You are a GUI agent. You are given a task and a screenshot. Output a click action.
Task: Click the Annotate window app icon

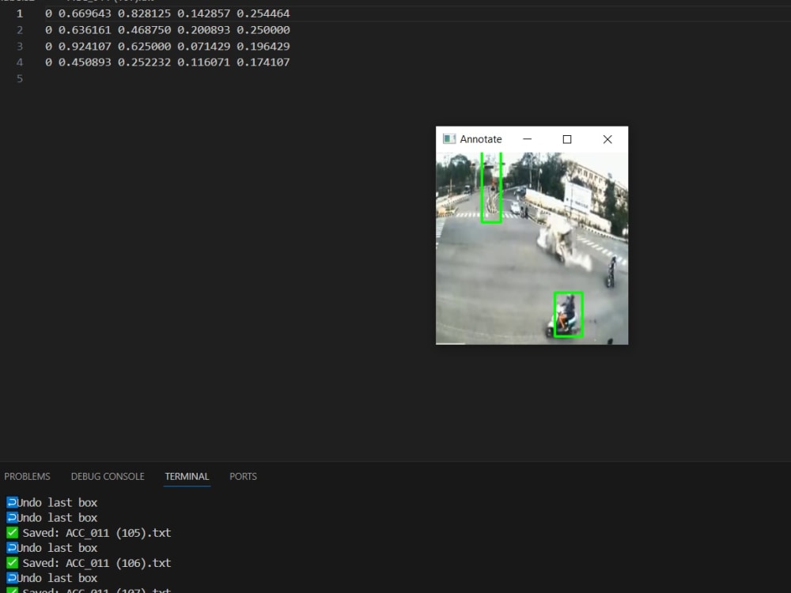tap(449, 139)
